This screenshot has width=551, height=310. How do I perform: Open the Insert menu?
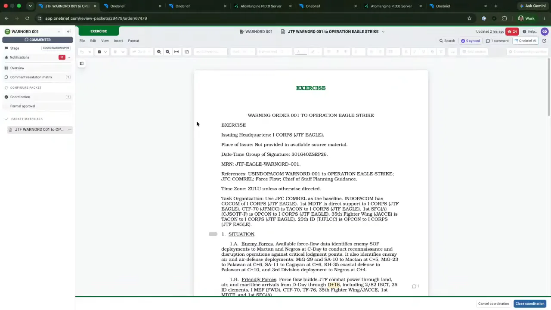pyautogui.click(x=118, y=41)
